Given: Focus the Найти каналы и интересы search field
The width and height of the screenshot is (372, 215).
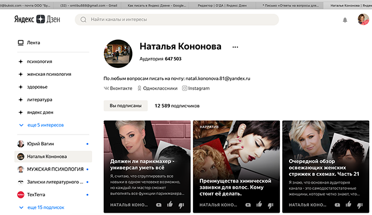Looking at the screenshot, I should coord(177,19).
